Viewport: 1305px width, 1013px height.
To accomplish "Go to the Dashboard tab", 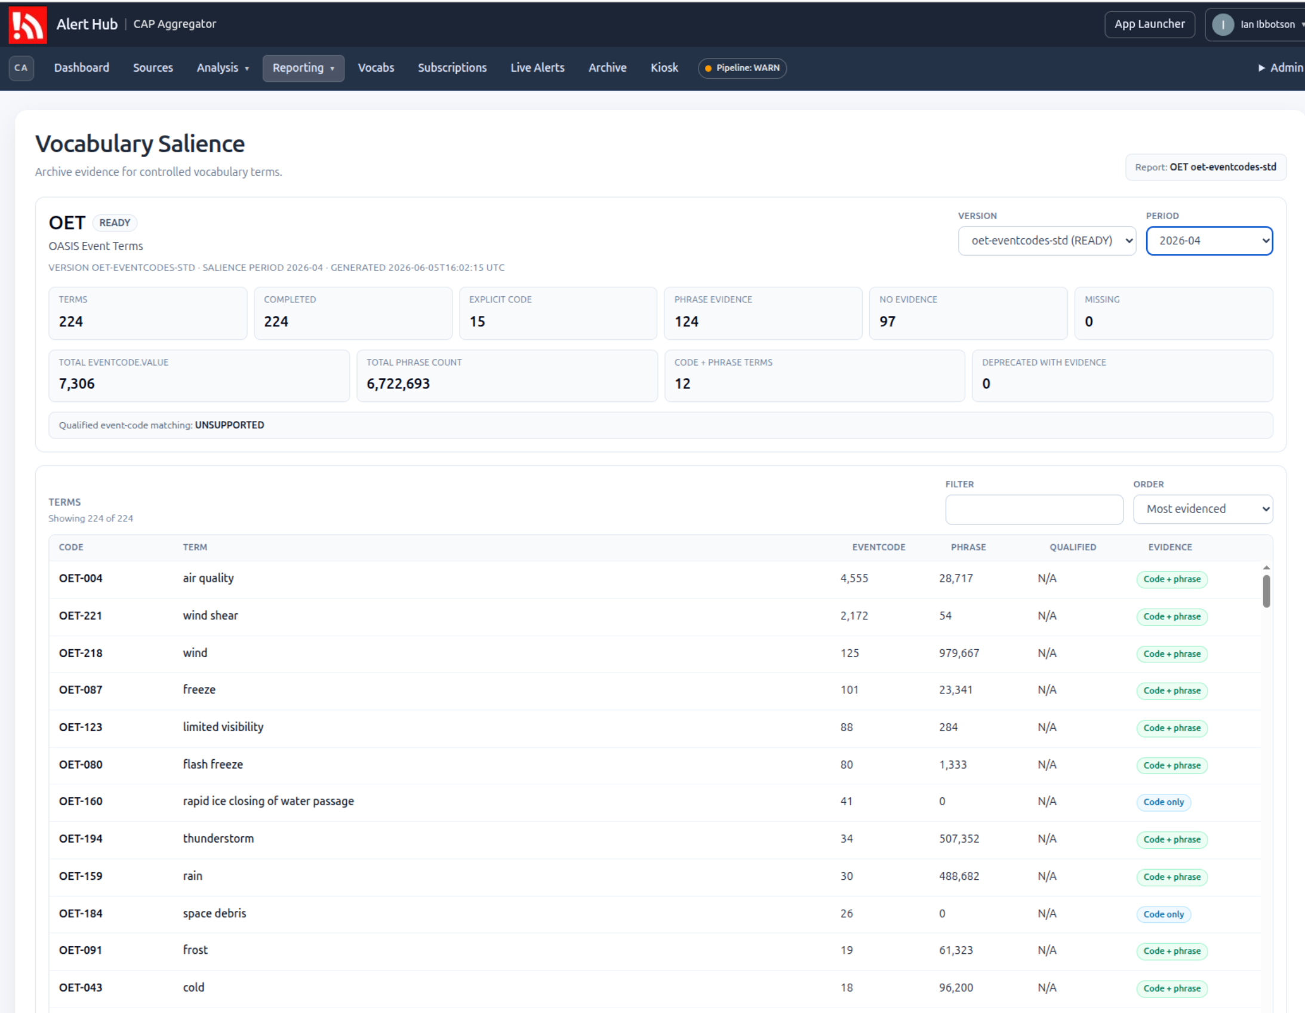I will [x=82, y=67].
